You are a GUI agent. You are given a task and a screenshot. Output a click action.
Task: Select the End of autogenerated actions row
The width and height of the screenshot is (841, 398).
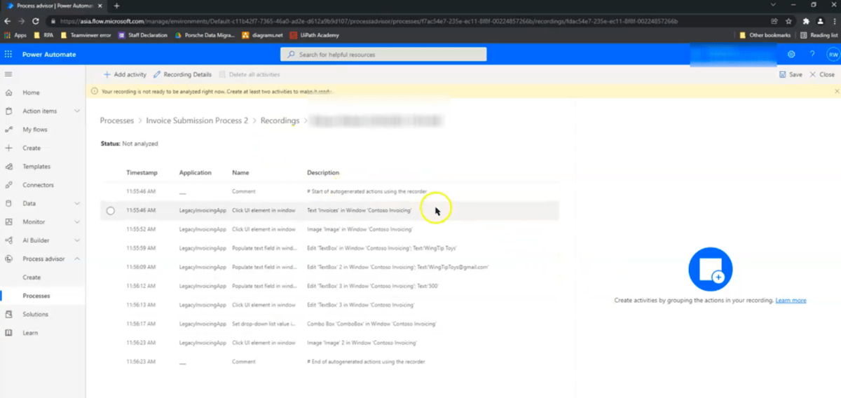pyautogui.click(x=329, y=362)
